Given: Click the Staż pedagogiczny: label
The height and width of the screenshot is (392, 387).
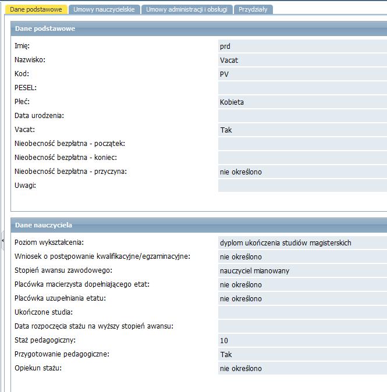Looking at the screenshot, I should 45,340.
